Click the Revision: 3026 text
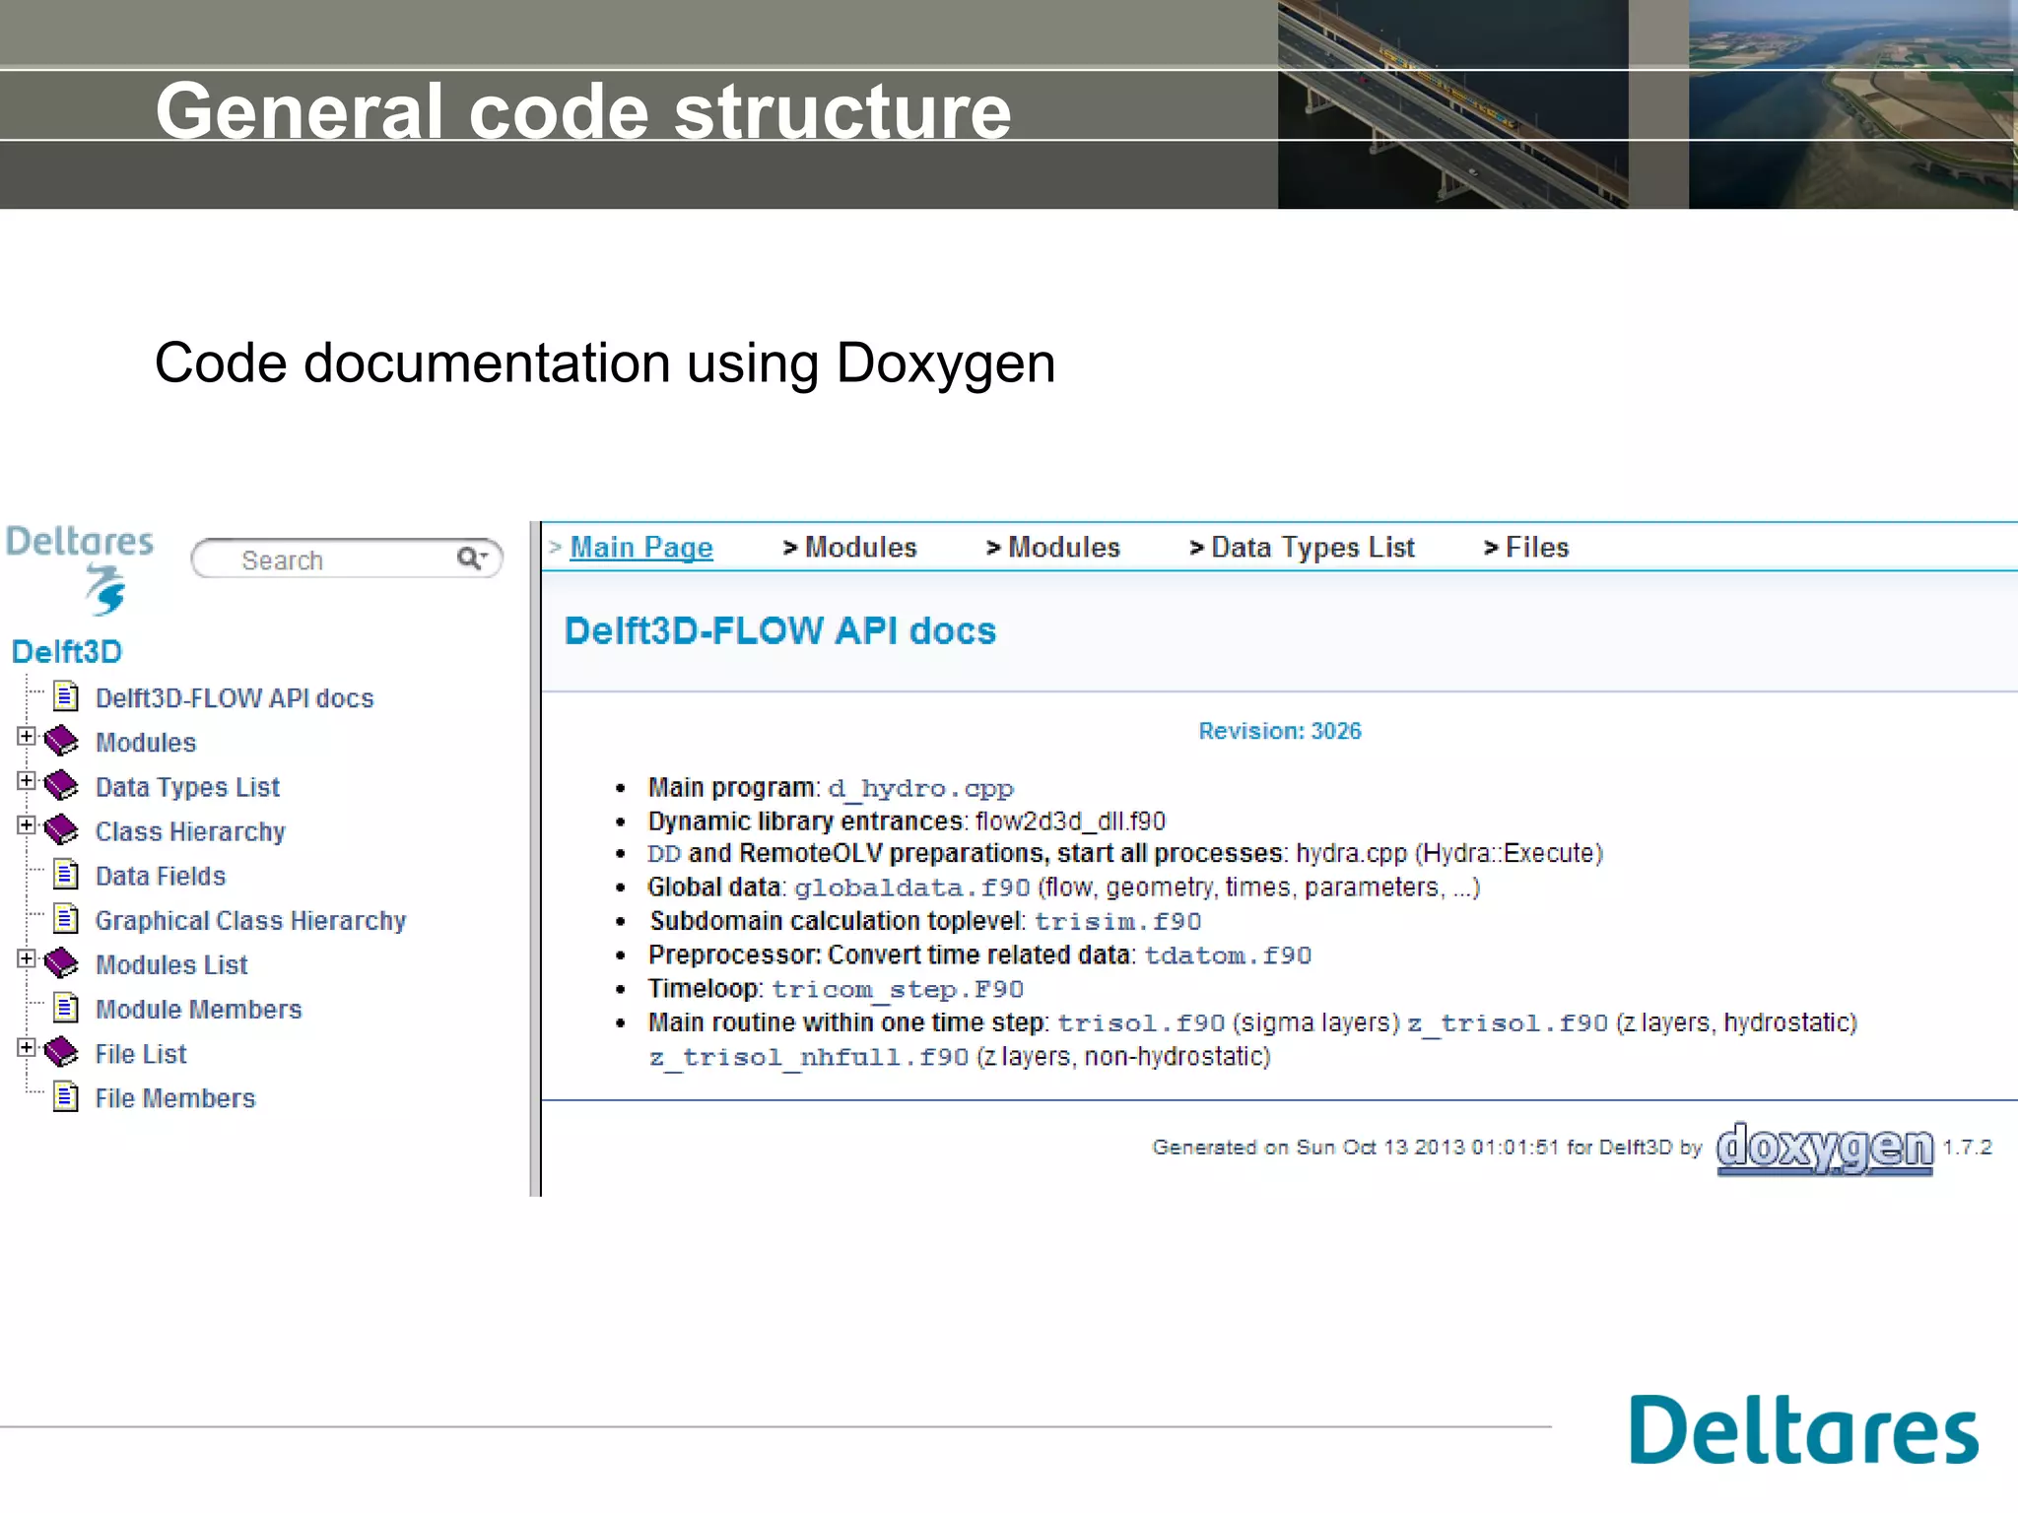This screenshot has height=1513, width=2018. 1279,731
